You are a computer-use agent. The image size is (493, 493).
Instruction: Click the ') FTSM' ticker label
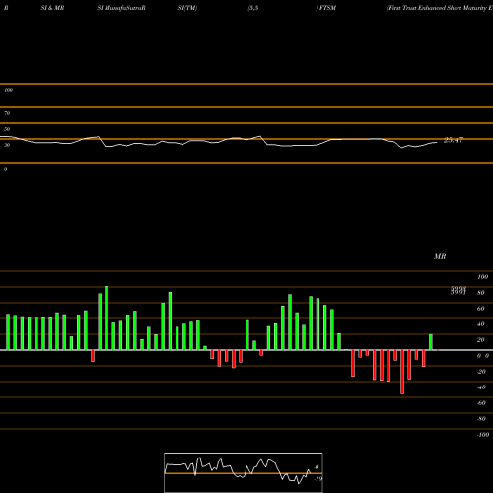[326, 8]
